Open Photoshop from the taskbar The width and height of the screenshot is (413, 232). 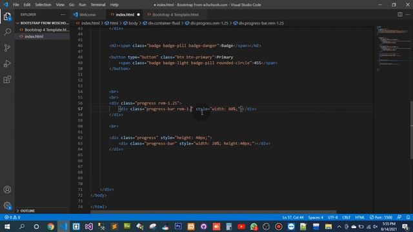(178, 226)
